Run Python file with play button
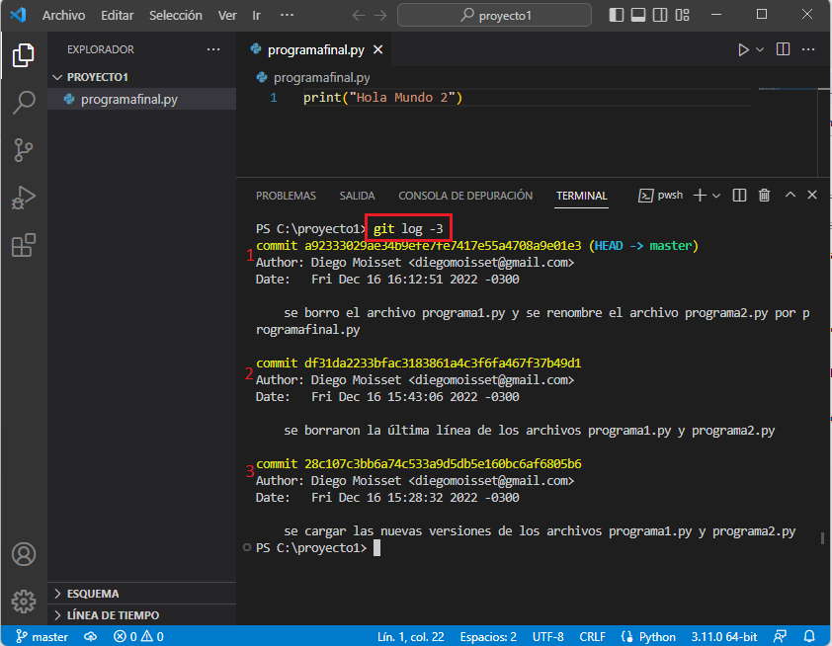 (743, 49)
